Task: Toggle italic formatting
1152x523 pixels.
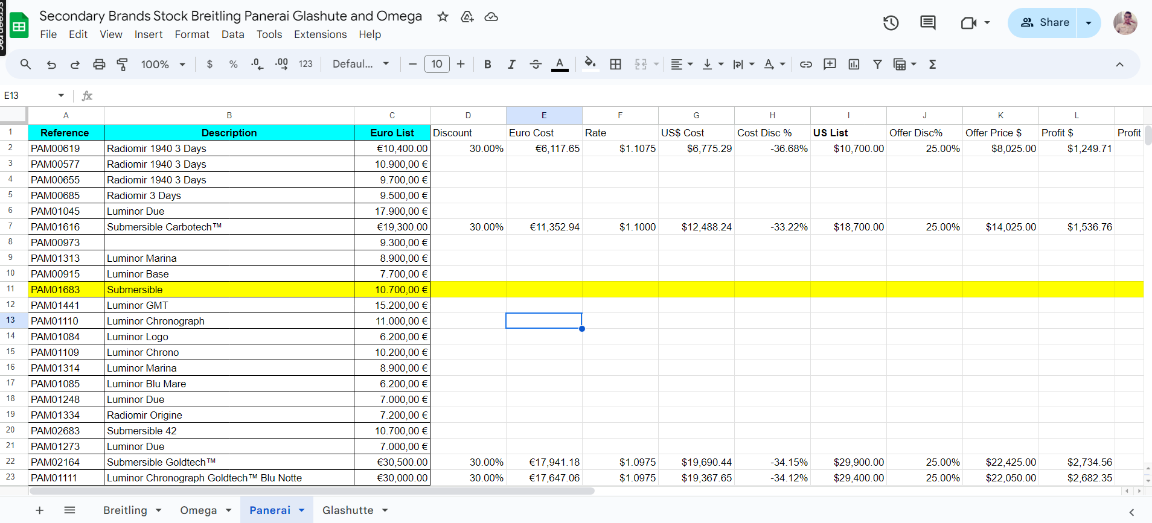Action: (x=511, y=64)
